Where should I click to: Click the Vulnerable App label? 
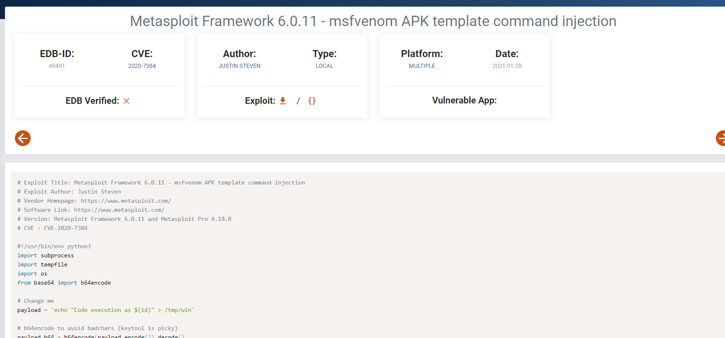[x=464, y=101]
